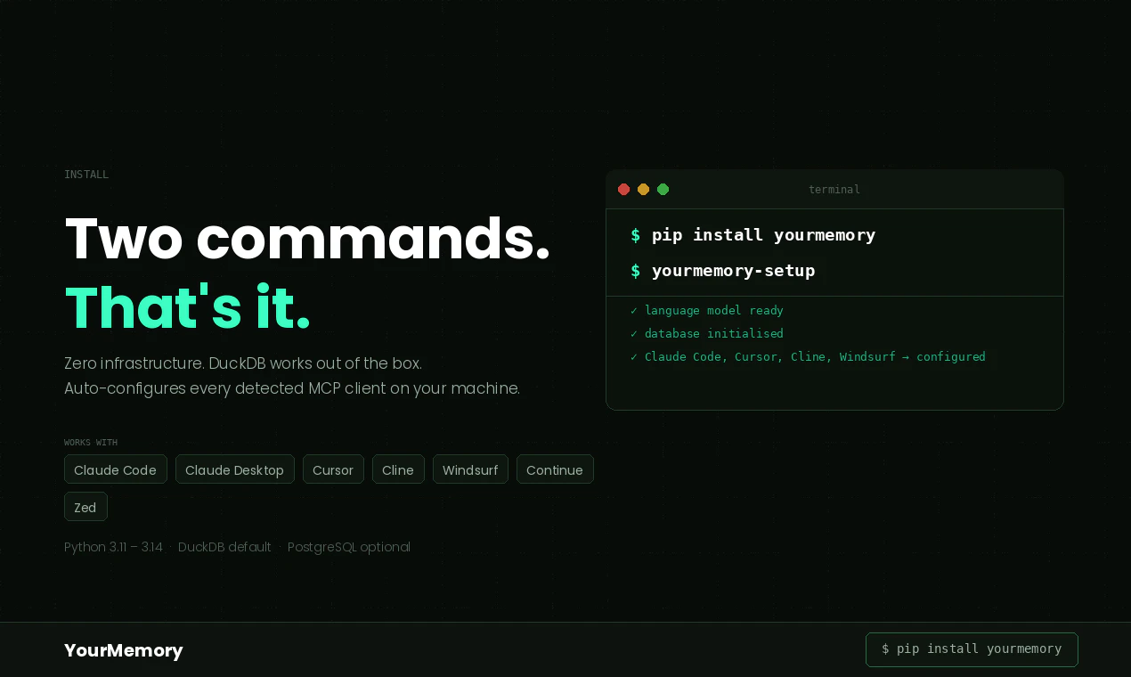Click the checkmark on the configured clients line

633,356
